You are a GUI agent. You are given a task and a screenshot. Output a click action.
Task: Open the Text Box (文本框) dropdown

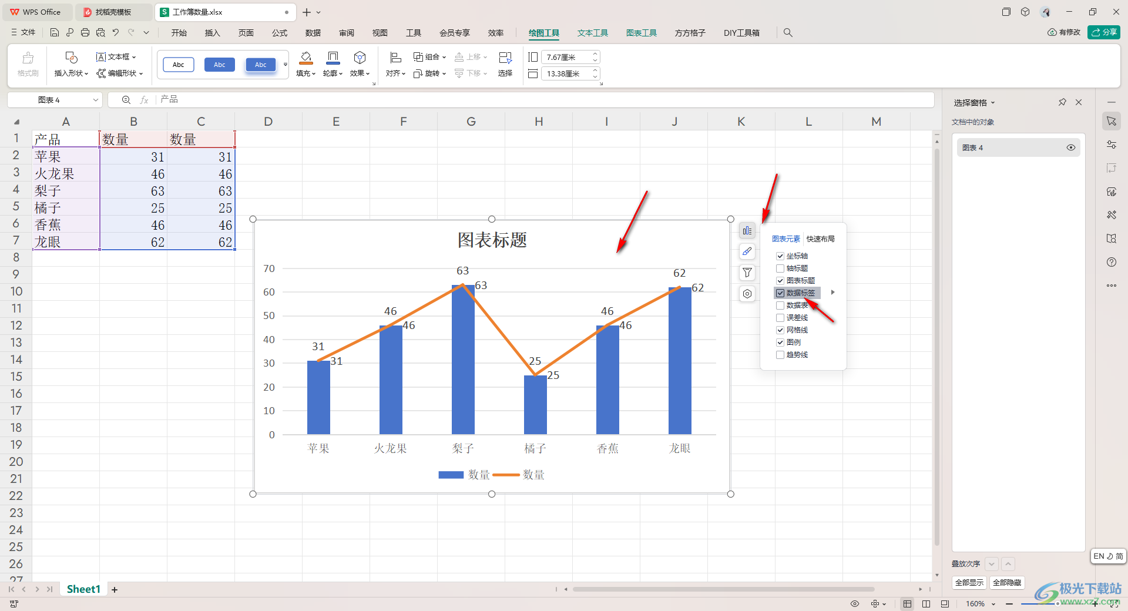[x=116, y=57]
